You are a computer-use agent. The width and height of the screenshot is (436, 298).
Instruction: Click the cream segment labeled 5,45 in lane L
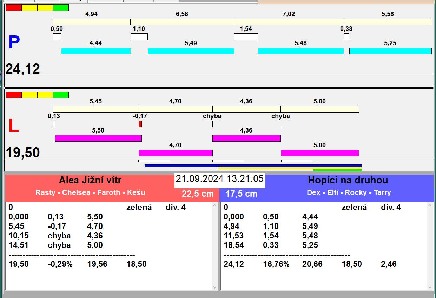pyautogui.click(x=96, y=109)
